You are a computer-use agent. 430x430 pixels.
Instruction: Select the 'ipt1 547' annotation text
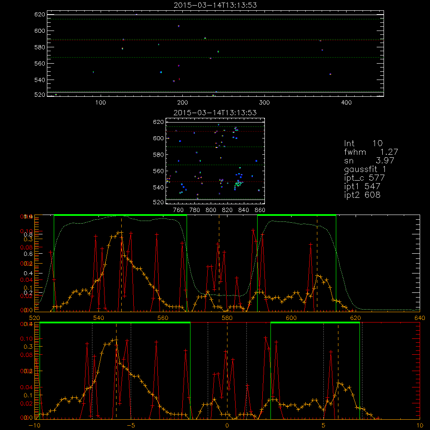(x=362, y=187)
